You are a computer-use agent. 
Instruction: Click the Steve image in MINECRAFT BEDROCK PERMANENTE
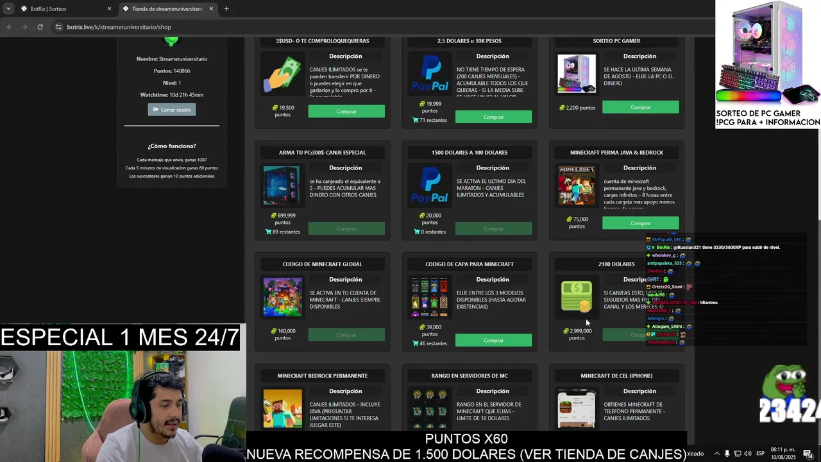(x=282, y=409)
